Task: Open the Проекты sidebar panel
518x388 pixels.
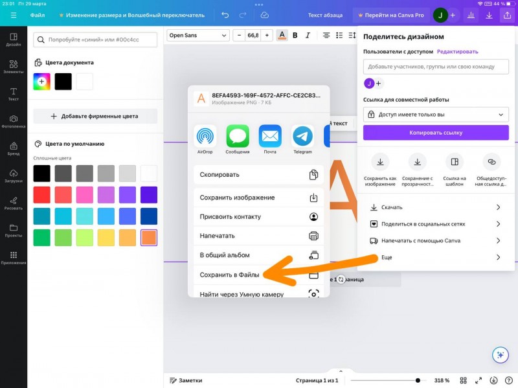Action: pos(14,231)
